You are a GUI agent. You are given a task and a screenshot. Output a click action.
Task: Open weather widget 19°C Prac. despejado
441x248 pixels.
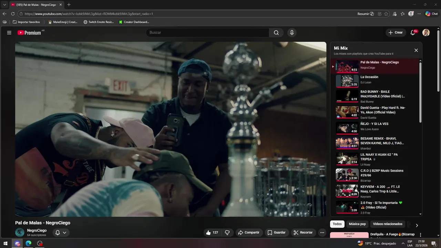(x=377, y=243)
